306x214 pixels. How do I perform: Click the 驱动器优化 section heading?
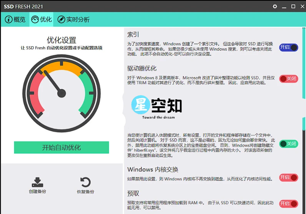click(142, 68)
